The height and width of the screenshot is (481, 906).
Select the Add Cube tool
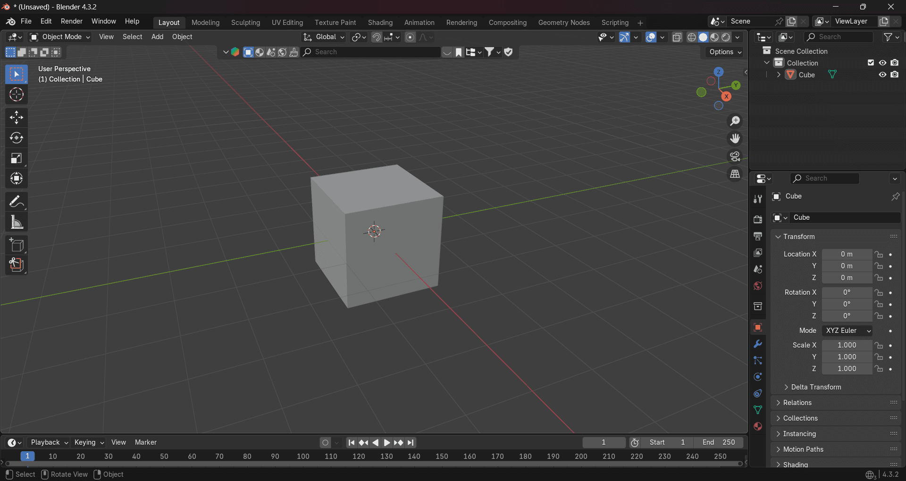click(x=16, y=245)
